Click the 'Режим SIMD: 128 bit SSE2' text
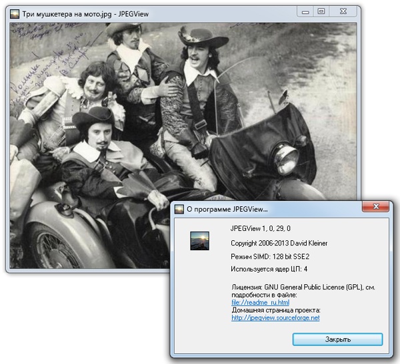 pos(270,256)
